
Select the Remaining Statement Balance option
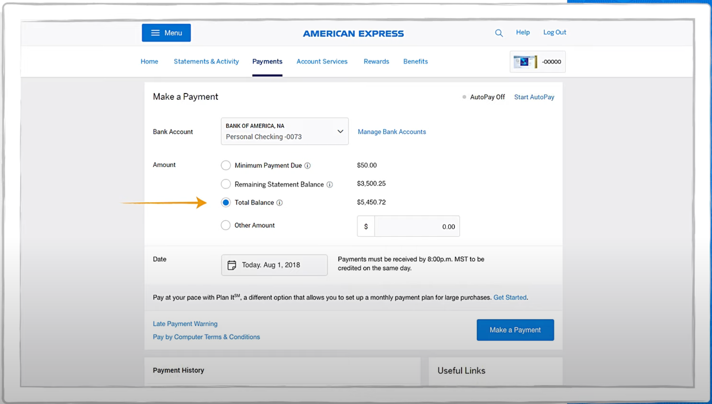point(226,184)
